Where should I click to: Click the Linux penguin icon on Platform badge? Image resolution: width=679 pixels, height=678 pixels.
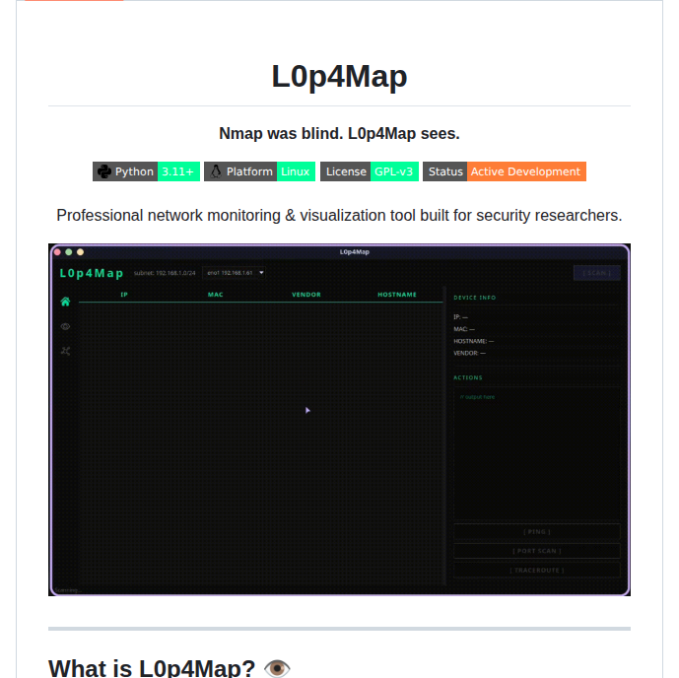point(216,171)
